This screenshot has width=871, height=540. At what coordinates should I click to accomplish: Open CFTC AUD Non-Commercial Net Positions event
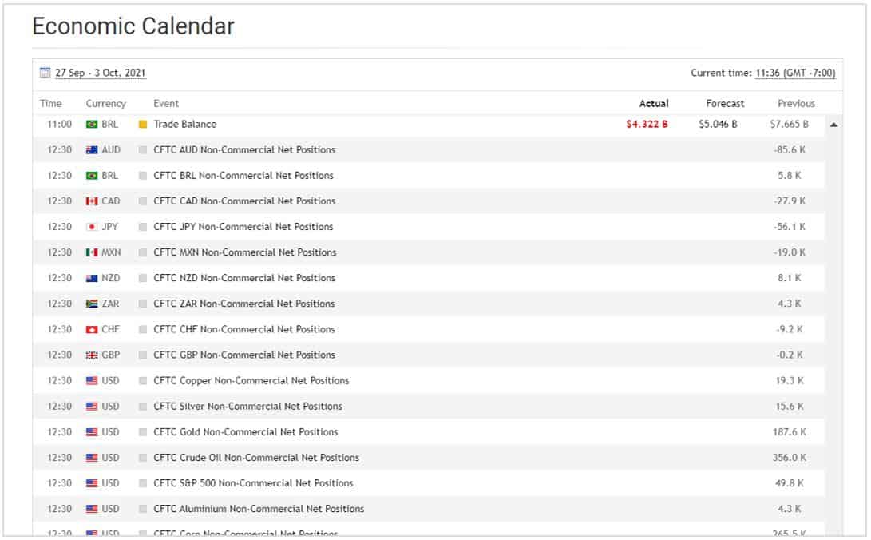244,150
